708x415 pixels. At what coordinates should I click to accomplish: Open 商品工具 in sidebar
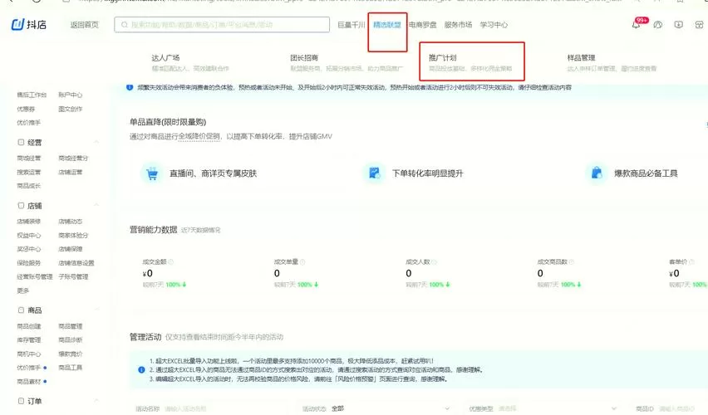71,367
